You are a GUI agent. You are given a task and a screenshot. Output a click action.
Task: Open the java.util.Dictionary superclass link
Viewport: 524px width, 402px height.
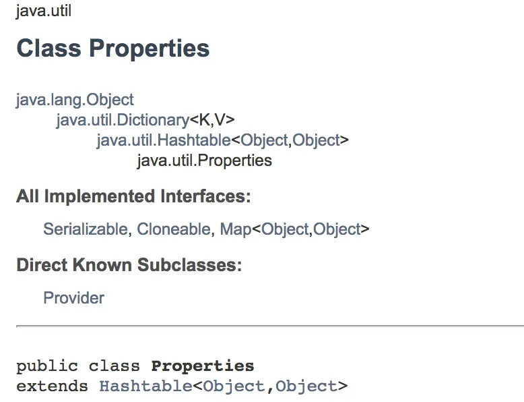[122, 120]
